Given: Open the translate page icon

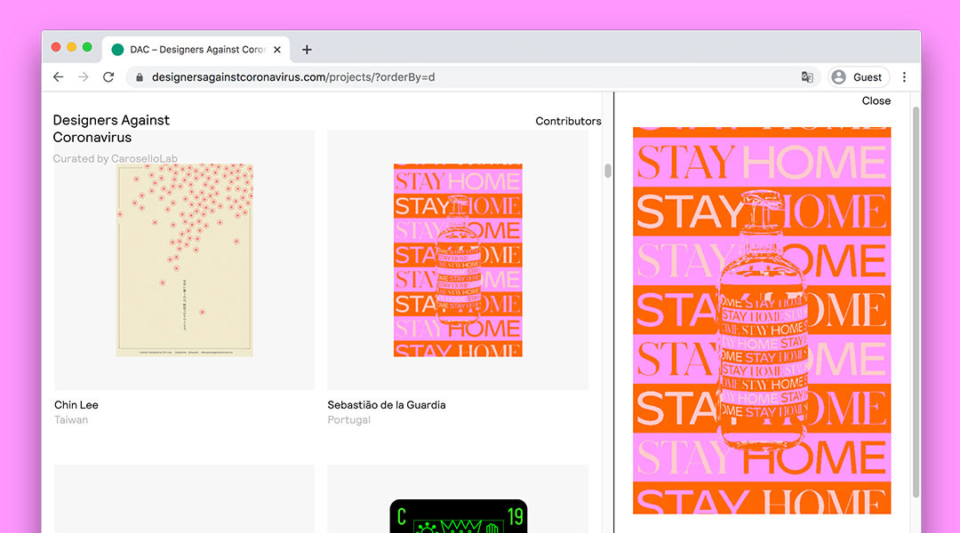Looking at the screenshot, I should click(807, 77).
